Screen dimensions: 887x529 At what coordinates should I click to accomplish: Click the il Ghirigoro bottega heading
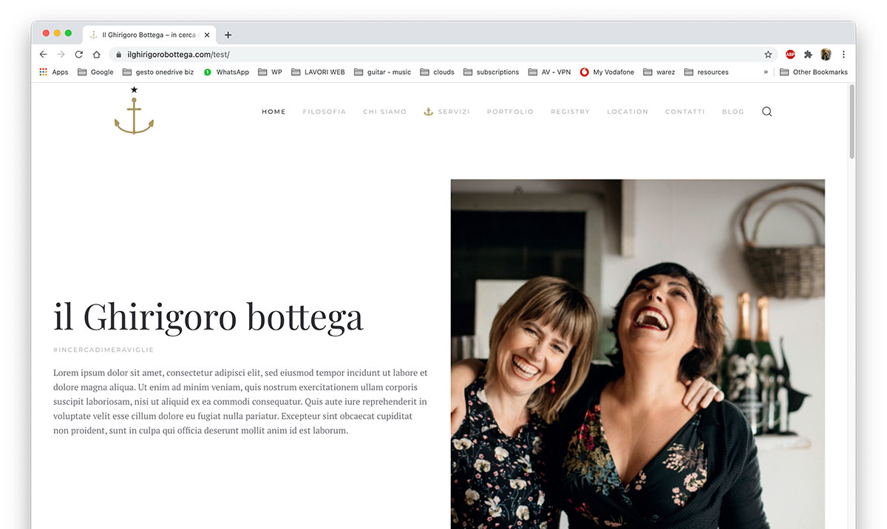pos(208,316)
